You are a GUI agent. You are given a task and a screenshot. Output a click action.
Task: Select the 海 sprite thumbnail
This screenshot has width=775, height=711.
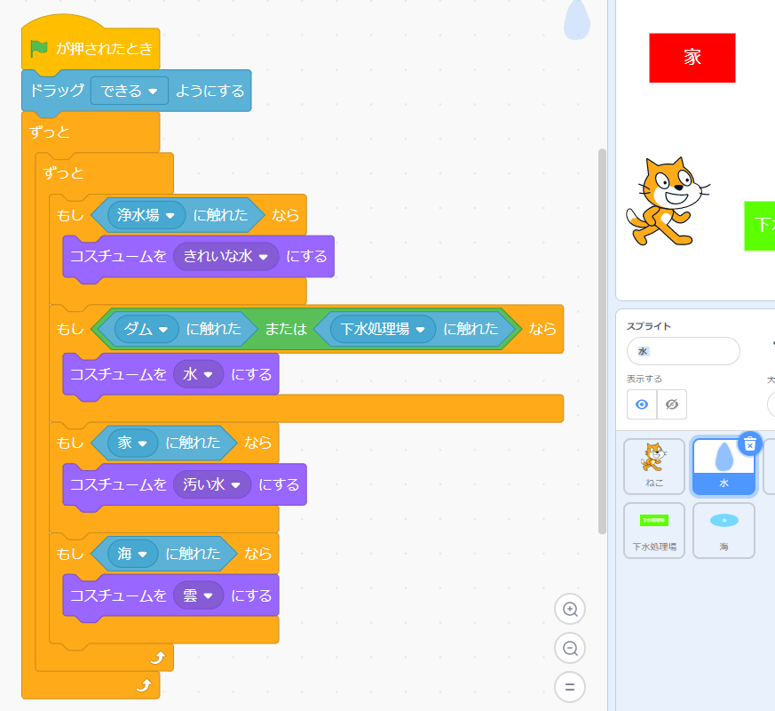pyautogui.click(x=724, y=530)
